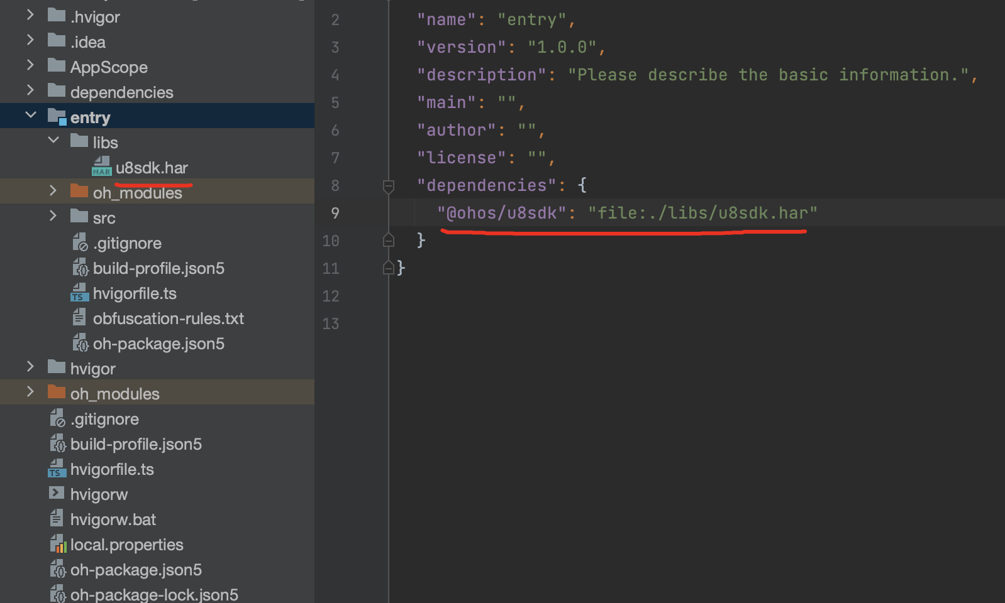Expand the dependencies folder chevron
The height and width of the screenshot is (603, 1005).
[30, 90]
